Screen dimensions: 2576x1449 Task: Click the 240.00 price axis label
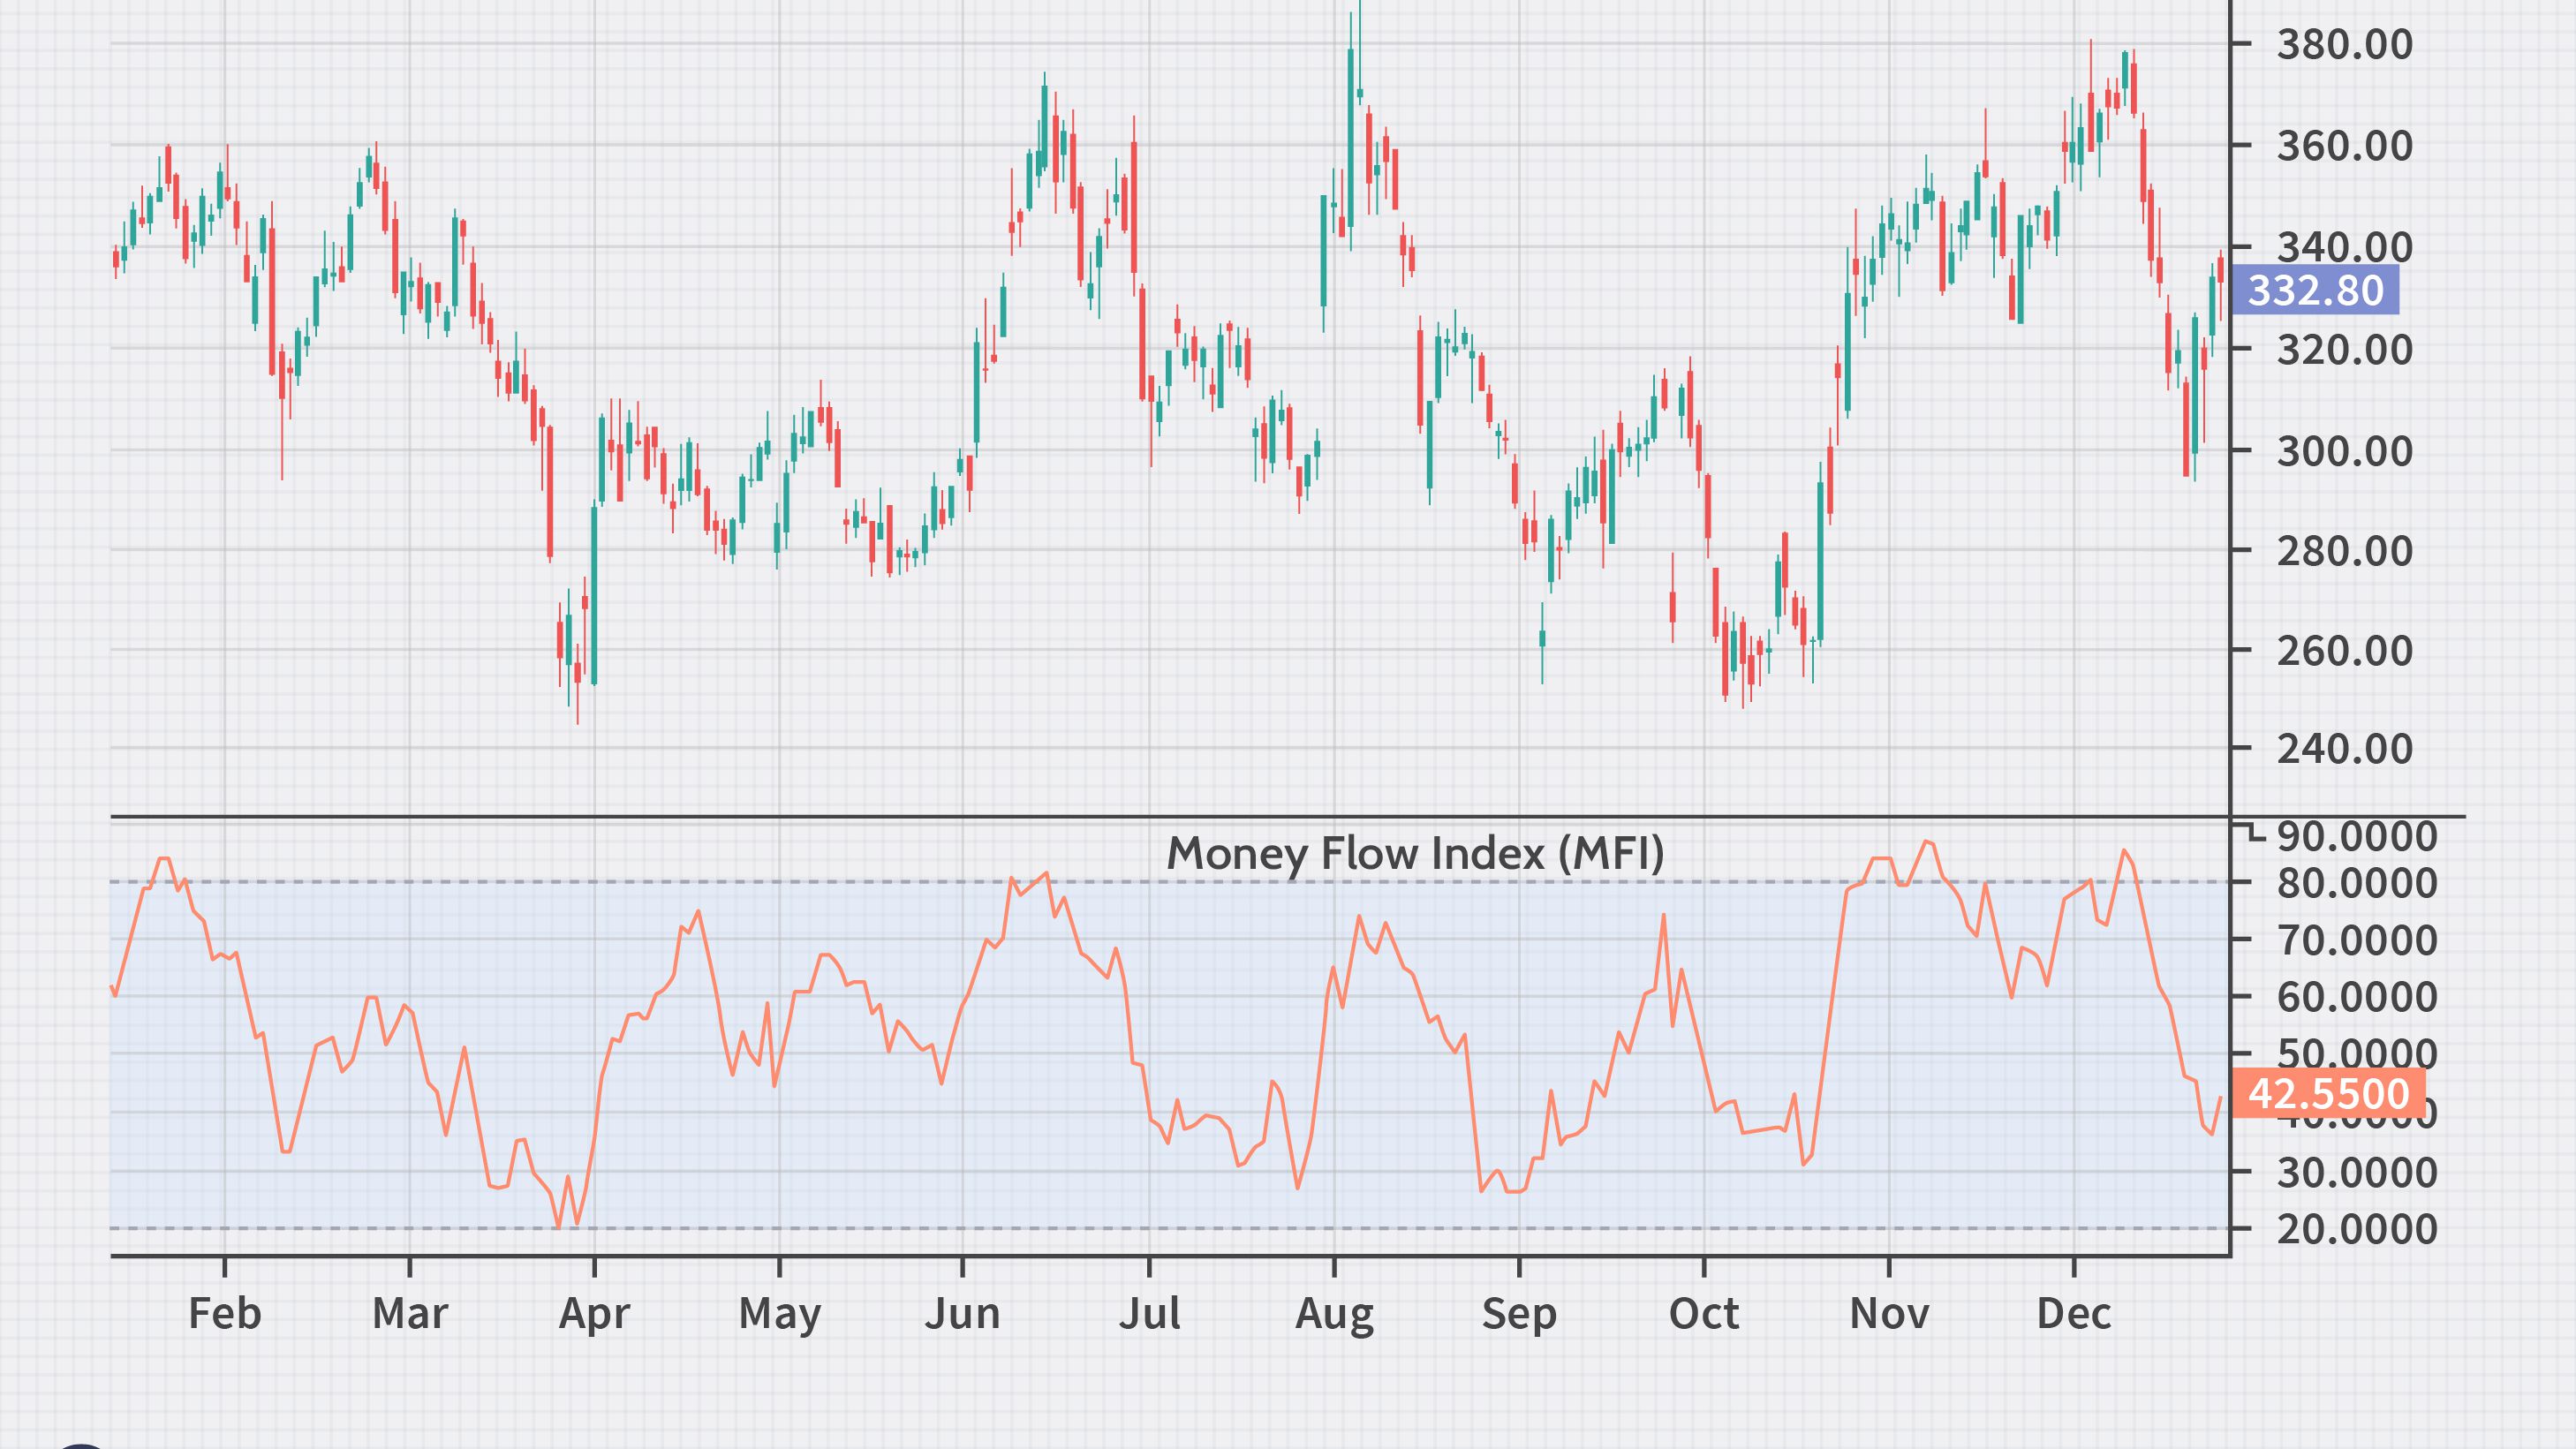pyautogui.click(x=2344, y=748)
